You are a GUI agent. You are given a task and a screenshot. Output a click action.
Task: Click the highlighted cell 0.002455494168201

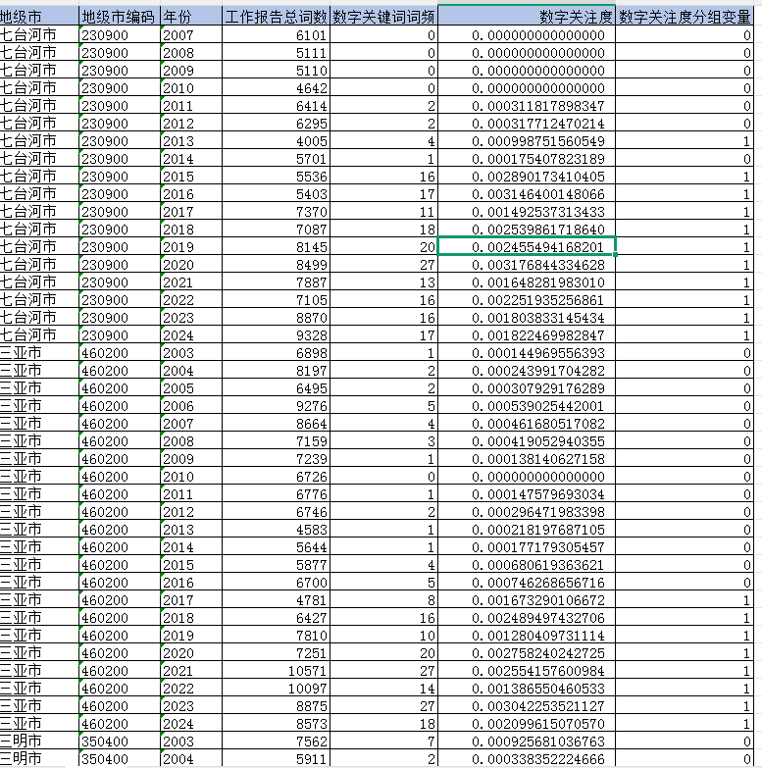click(x=527, y=247)
